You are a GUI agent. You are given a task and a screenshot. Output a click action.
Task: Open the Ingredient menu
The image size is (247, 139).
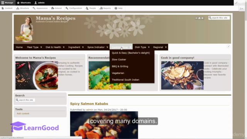coord(74,47)
